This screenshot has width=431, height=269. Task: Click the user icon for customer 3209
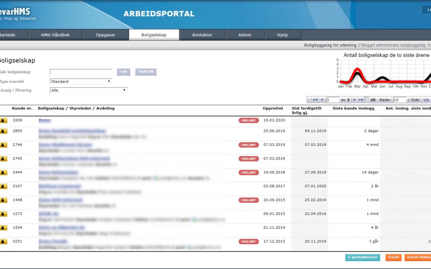pyautogui.click(x=3, y=120)
